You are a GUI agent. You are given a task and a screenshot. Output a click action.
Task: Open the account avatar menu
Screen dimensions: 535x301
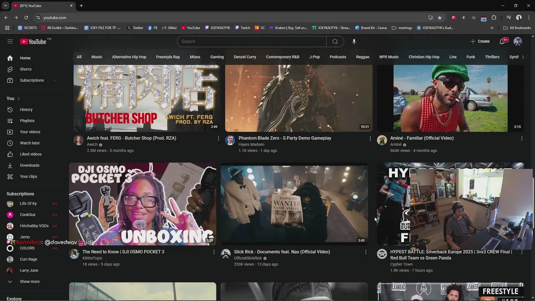pyautogui.click(x=518, y=41)
